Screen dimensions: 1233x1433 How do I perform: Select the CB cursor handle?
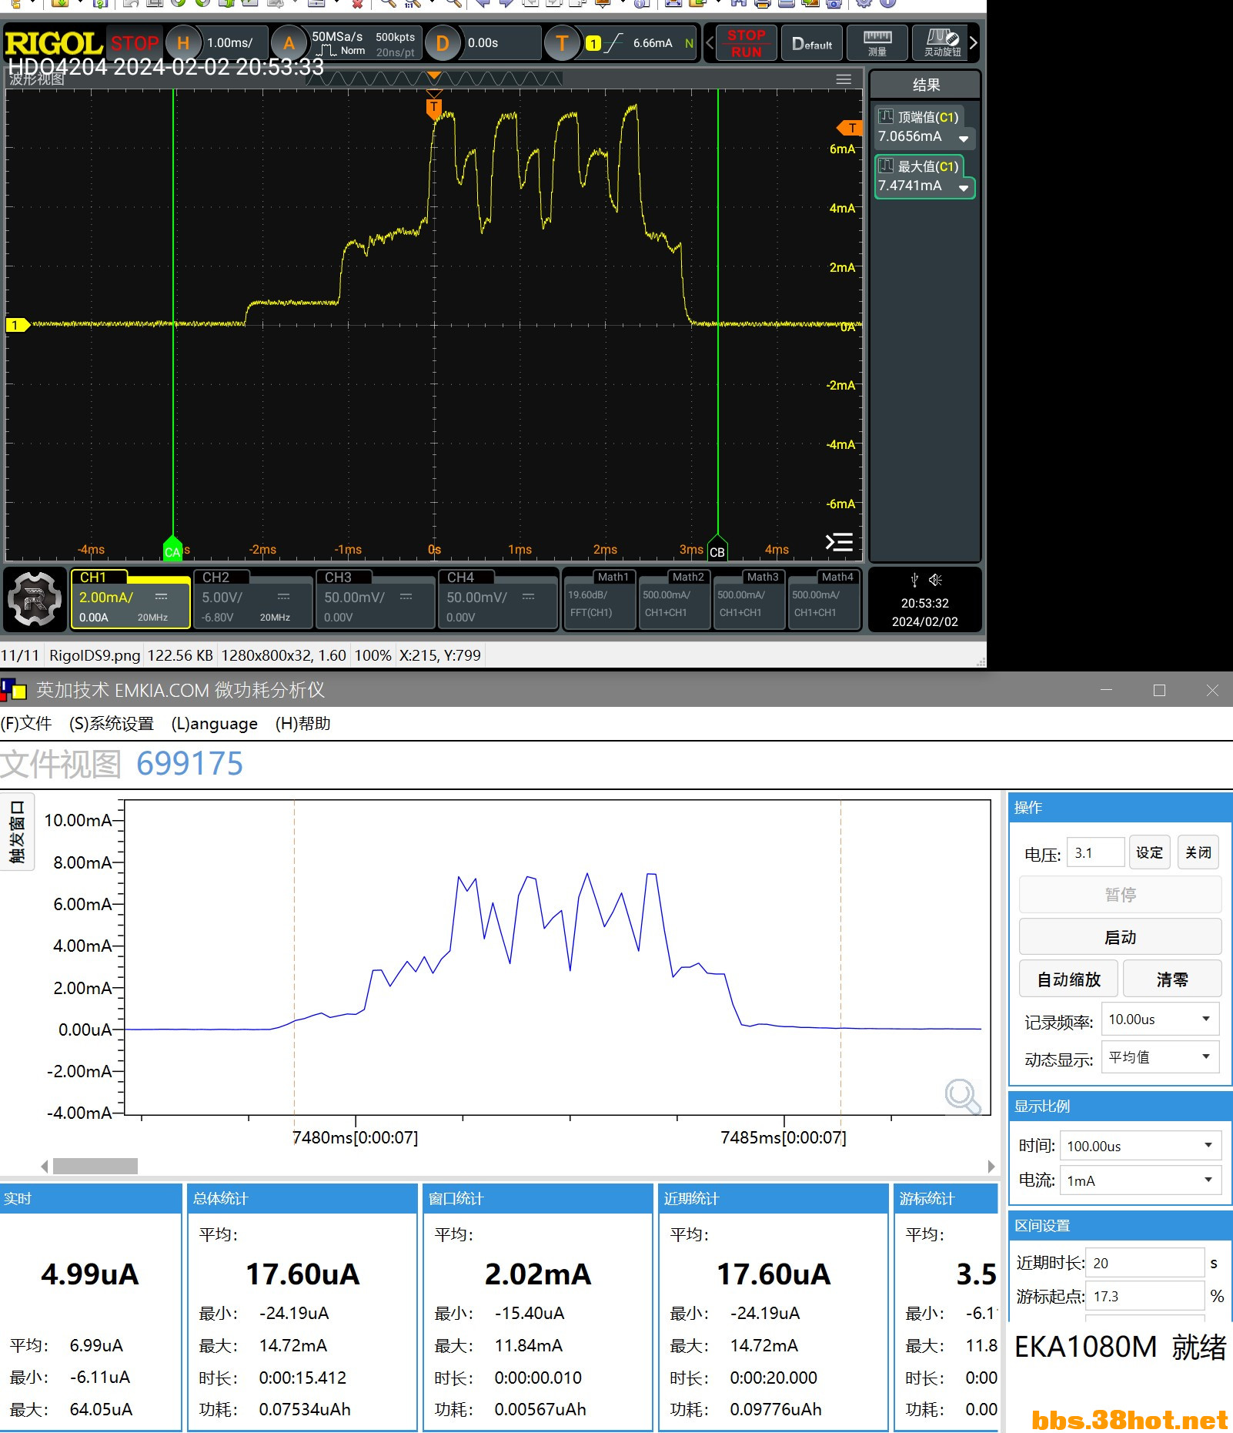point(717,549)
